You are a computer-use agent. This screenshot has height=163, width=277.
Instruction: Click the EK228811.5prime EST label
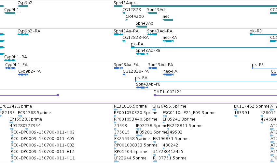(x=185, y=126)
